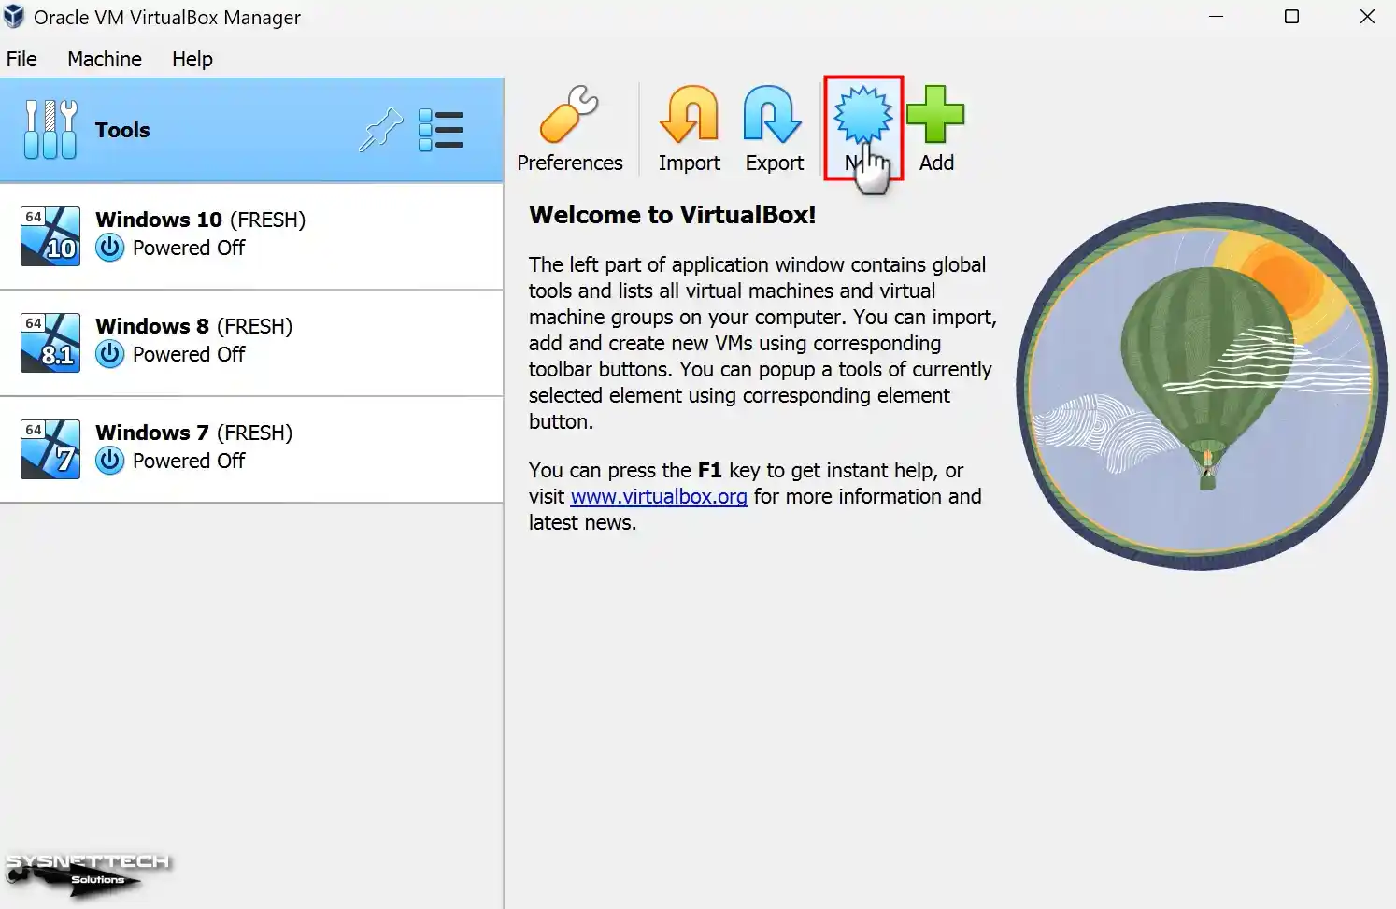The width and height of the screenshot is (1396, 909).
Task: Open the Help menu
Action: tap(192, 59)
